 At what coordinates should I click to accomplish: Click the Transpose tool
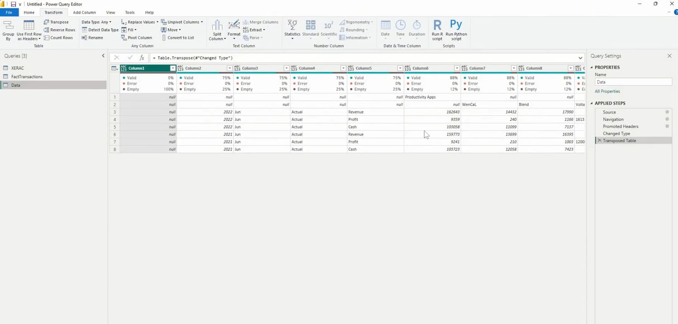pos(56,22)
